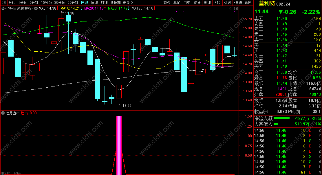Screen dimensions: 322x175
Task: Click the PE(动) 39.1 value
Action: (x=316, y=111)
